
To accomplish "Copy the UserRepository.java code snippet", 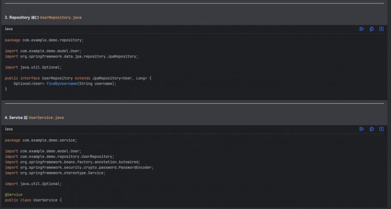I will point(371,29).
